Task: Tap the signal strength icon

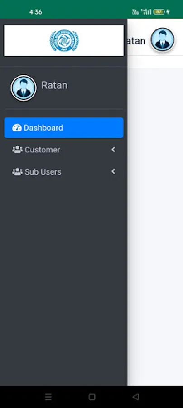Action: pyautogui.click(x=146, y=11)
